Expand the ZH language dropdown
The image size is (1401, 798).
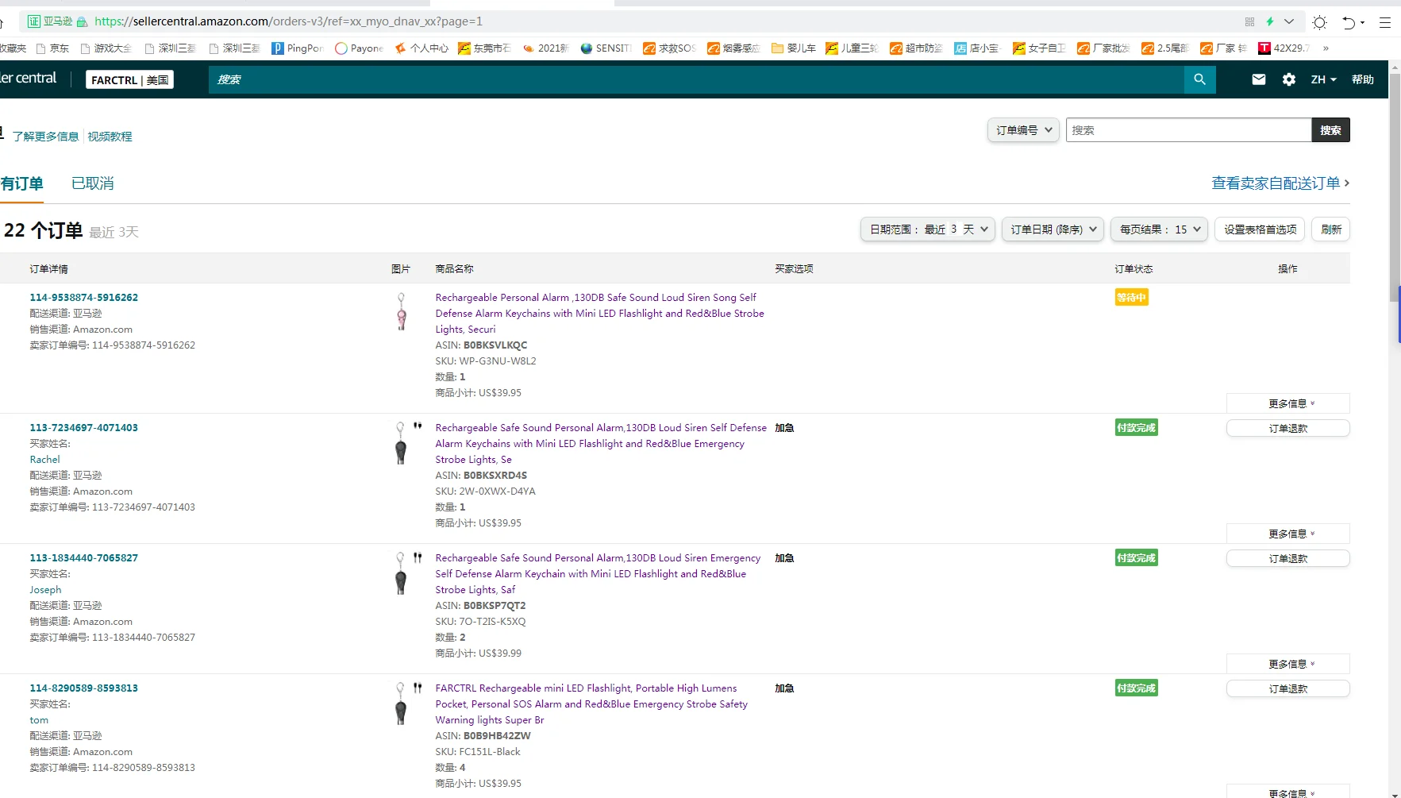[x=1323, y=79]
